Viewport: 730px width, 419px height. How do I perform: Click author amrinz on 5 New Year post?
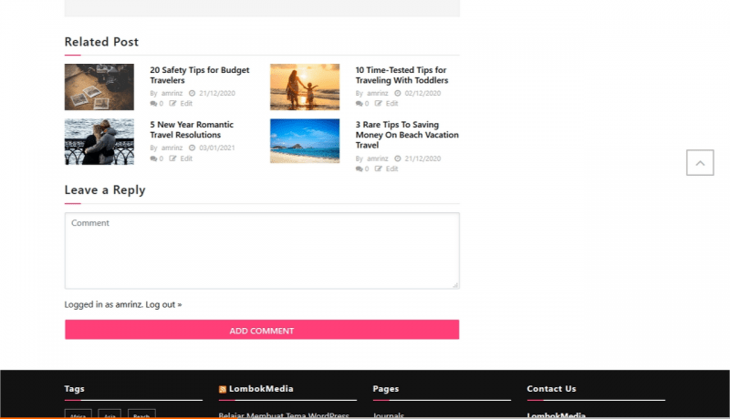pos(172,148)
